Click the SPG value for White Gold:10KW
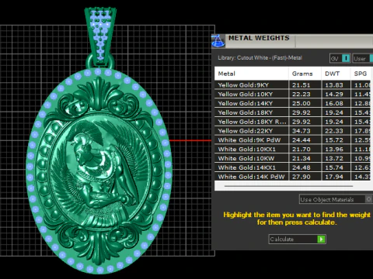The image size is (373, 279). coord(362,158)
